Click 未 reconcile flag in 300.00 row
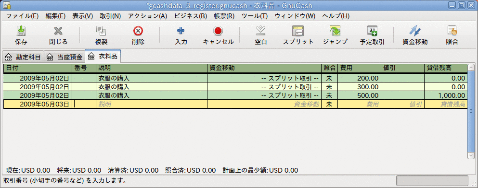This screenshot has width=478, height=188. point(329,87)
